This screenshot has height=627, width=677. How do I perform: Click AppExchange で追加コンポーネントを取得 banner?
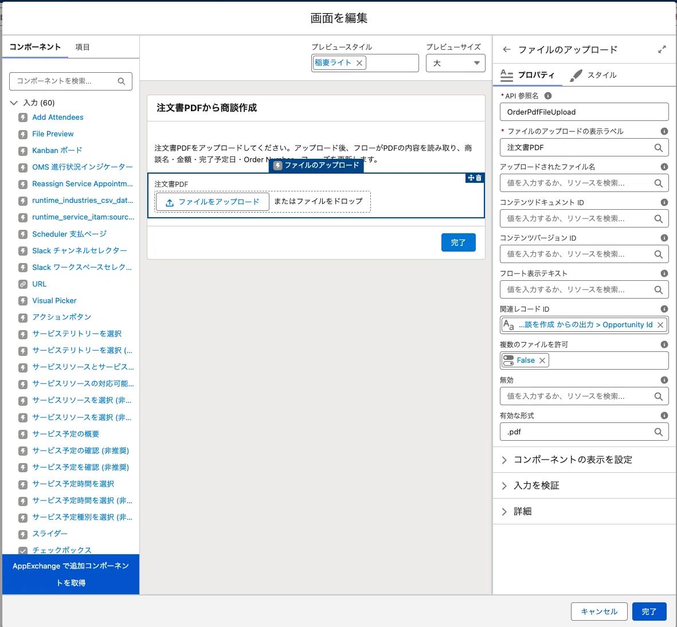[x=71, y=574]
